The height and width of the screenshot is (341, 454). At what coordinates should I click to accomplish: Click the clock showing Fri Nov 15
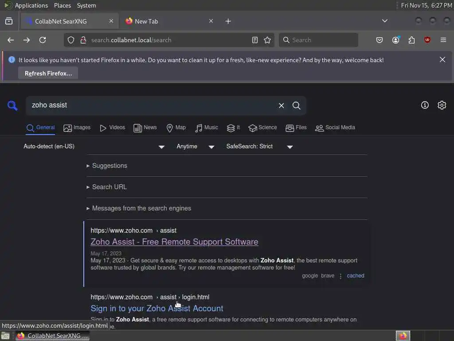click(x=426, y=5)
